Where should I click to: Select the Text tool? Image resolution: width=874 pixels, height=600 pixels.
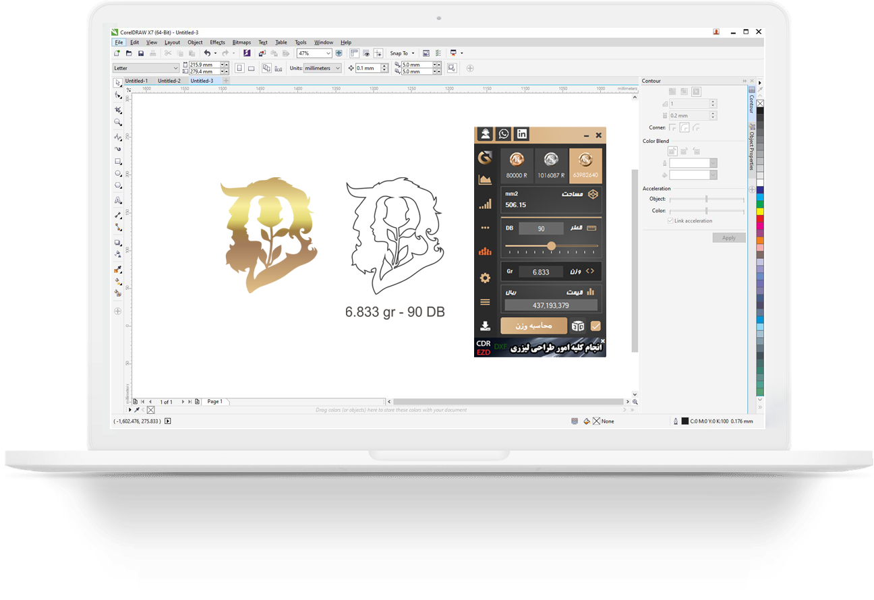click(x=118, y=200)
